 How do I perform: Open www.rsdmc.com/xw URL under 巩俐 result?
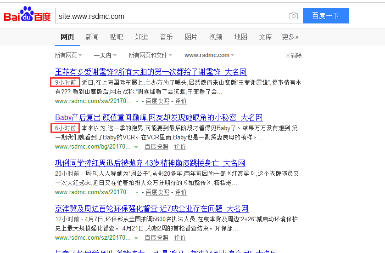coord(93,192)
